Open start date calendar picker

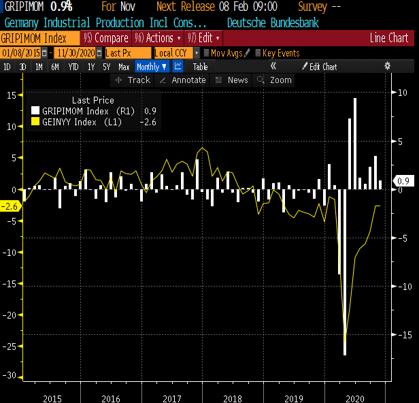[45, 52]
